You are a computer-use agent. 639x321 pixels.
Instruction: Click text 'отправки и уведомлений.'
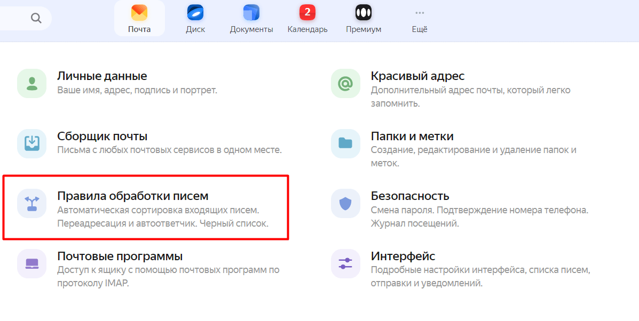click(427, 284)
